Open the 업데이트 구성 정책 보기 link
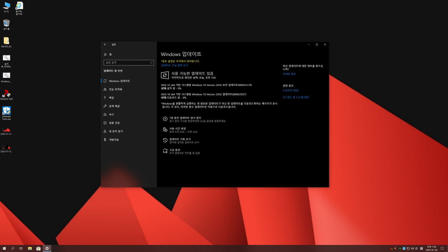448x252 pixels. click(x=174, y=65)
